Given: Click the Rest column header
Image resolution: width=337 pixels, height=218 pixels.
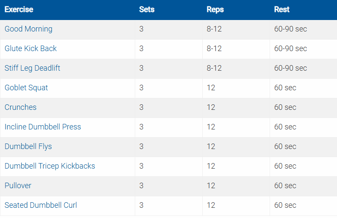Looking at the screenshot, I should 282,9.
